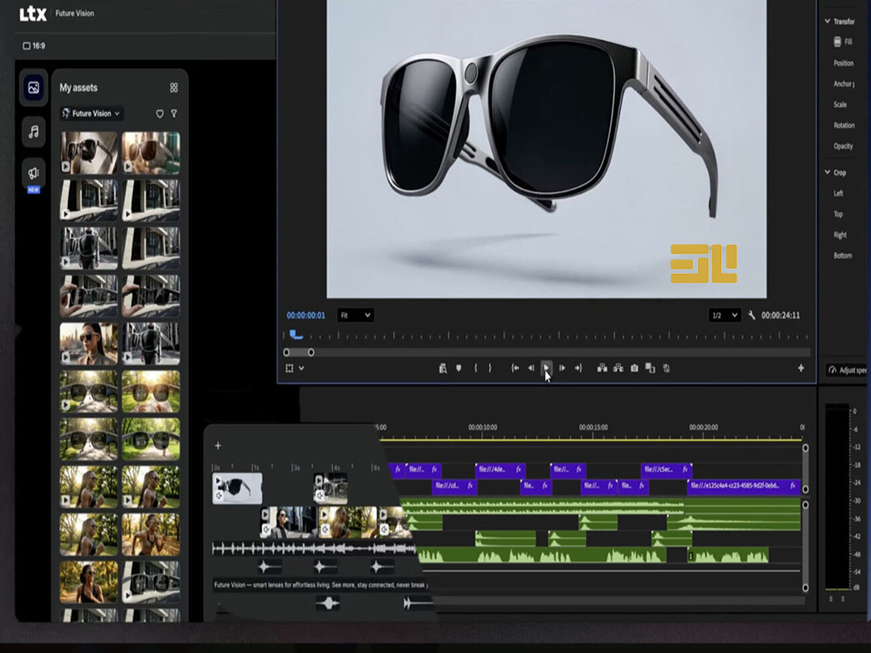Click the duration timecode 00:00:24:11
This screenshot has height=653, width=871.
pos(781,315)
